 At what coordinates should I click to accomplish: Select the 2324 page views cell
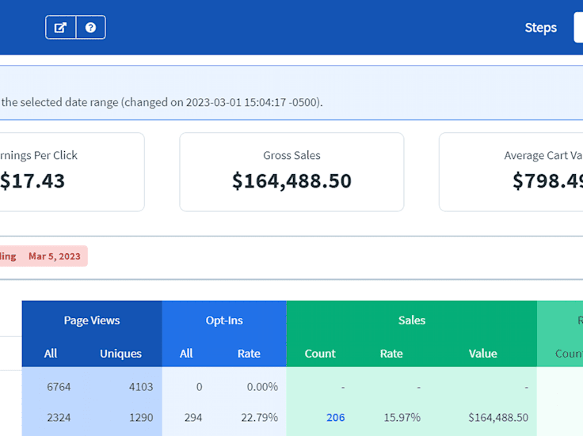click(x=59, y=418)
